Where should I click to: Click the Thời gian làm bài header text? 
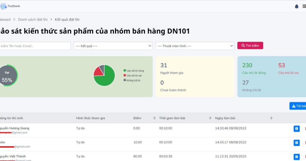pyautogui.click(x=172, y=118)
